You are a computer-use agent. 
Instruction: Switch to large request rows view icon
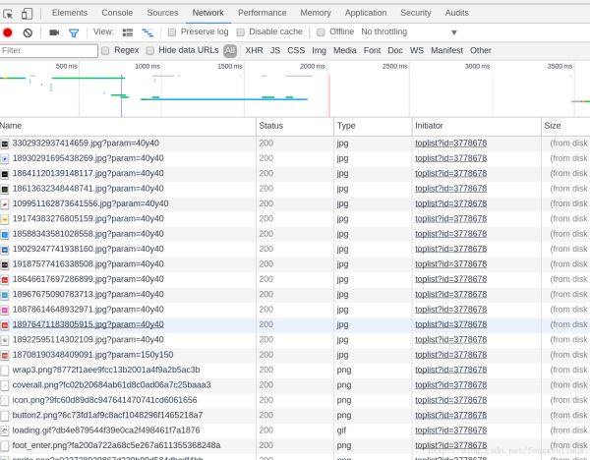(128, 32)
